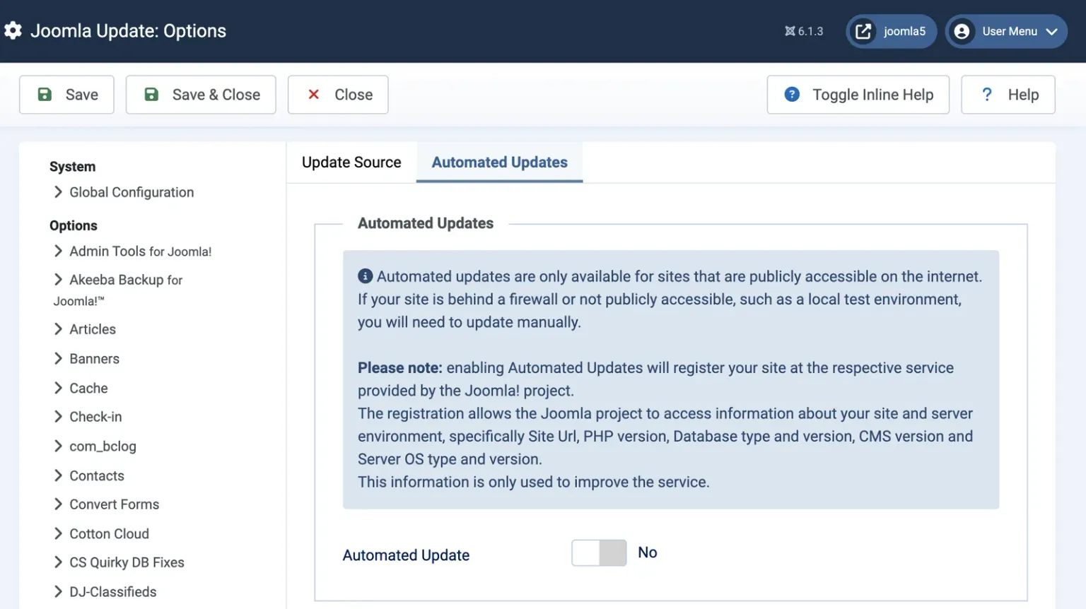Click chevron beside DJ-Classifieds
The height and width of the screenshot is (609, 1086).
pos(58,591)
